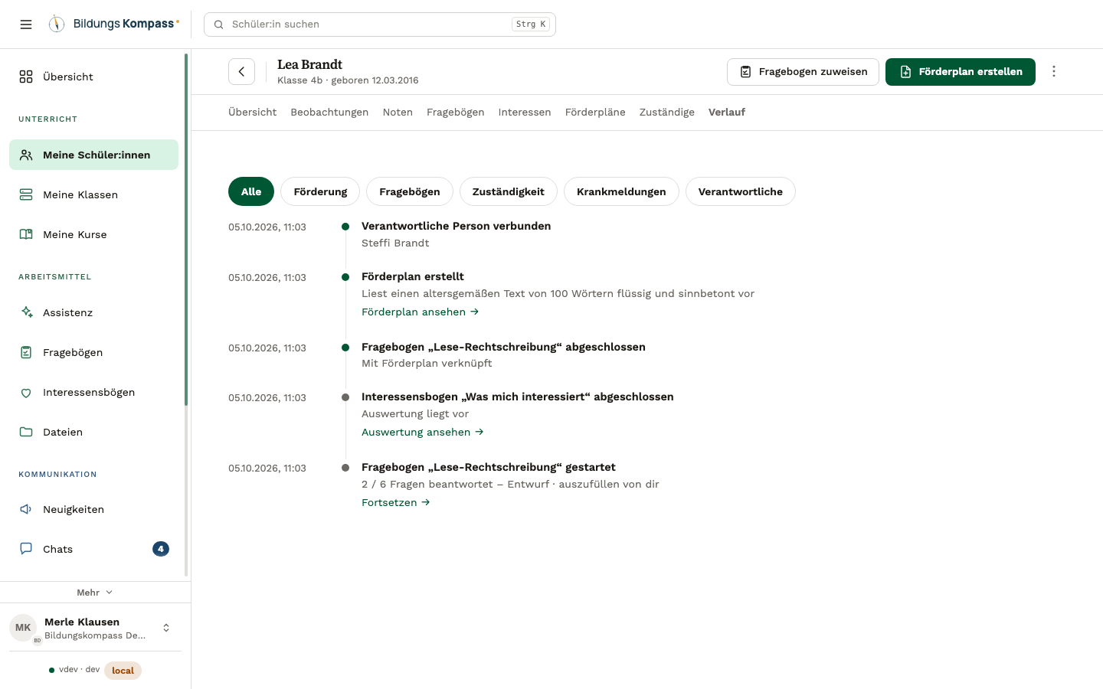Select the Krankmeldungen filter chip
The height and width of the screenshot is (689, 1103).
pyautogui.click(x=621, y=191)
